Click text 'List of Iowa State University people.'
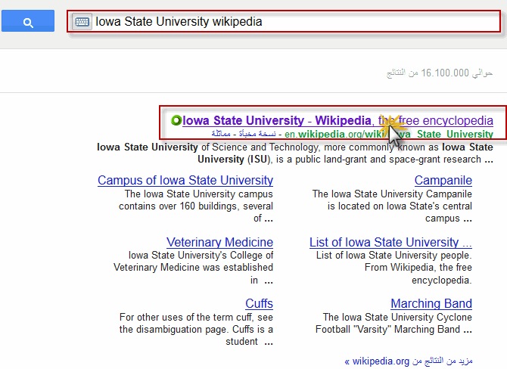Screen dimensions: 507x369 click(x=393, y=256)
